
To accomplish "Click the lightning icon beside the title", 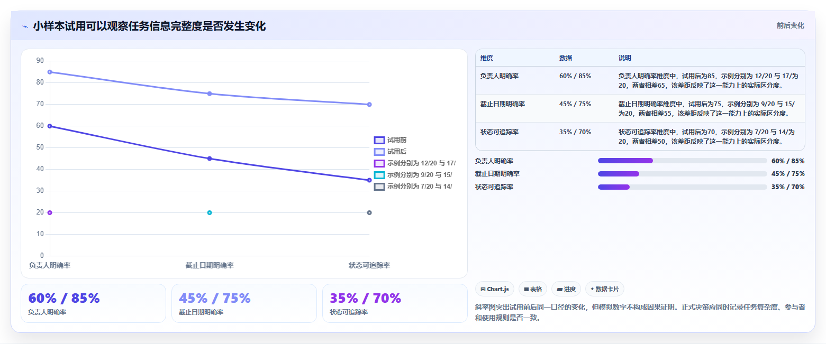I will pyautogui.click(x=25, y=26).
